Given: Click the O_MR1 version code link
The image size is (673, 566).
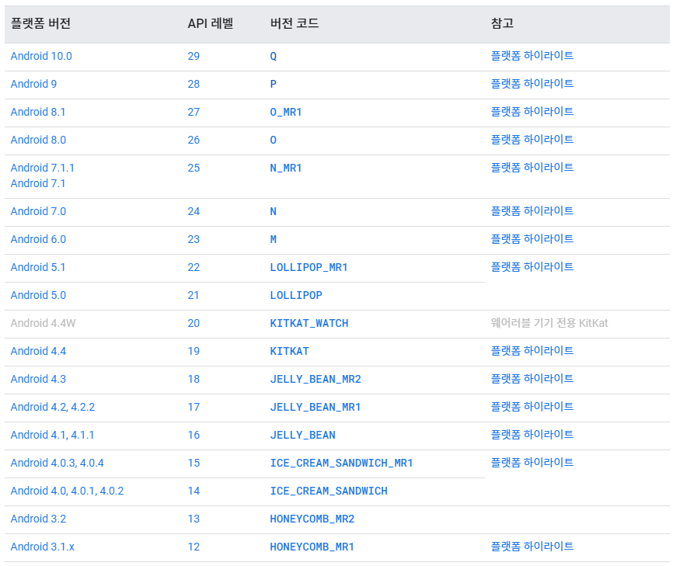Looking at the screenshot, I should coord(286,112).
